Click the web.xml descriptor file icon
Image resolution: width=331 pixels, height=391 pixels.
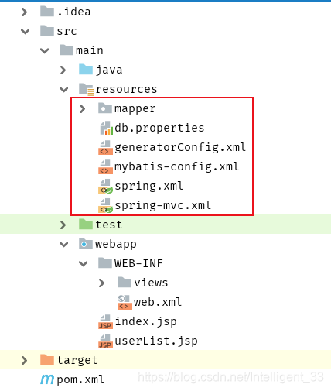pos(125,302)
